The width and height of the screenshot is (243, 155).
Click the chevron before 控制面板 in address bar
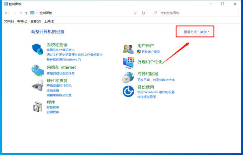point(37,13)
